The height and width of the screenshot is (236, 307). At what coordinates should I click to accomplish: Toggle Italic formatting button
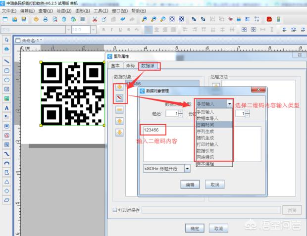(x=111, y=30)
